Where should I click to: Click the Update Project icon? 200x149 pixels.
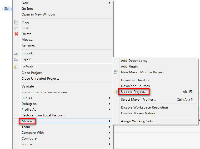[116, 92]
